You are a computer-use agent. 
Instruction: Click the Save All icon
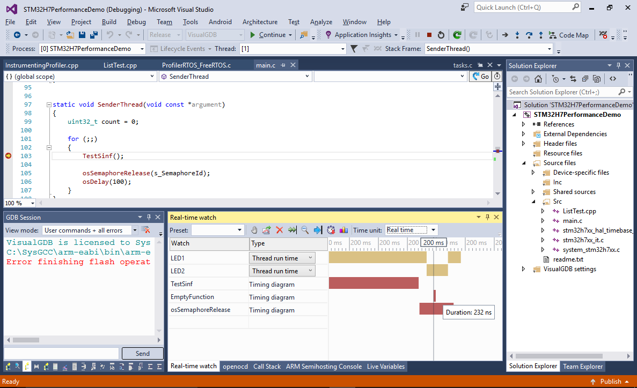[94, 35]
